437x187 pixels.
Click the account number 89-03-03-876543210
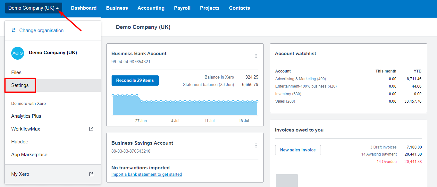point(131,151)
